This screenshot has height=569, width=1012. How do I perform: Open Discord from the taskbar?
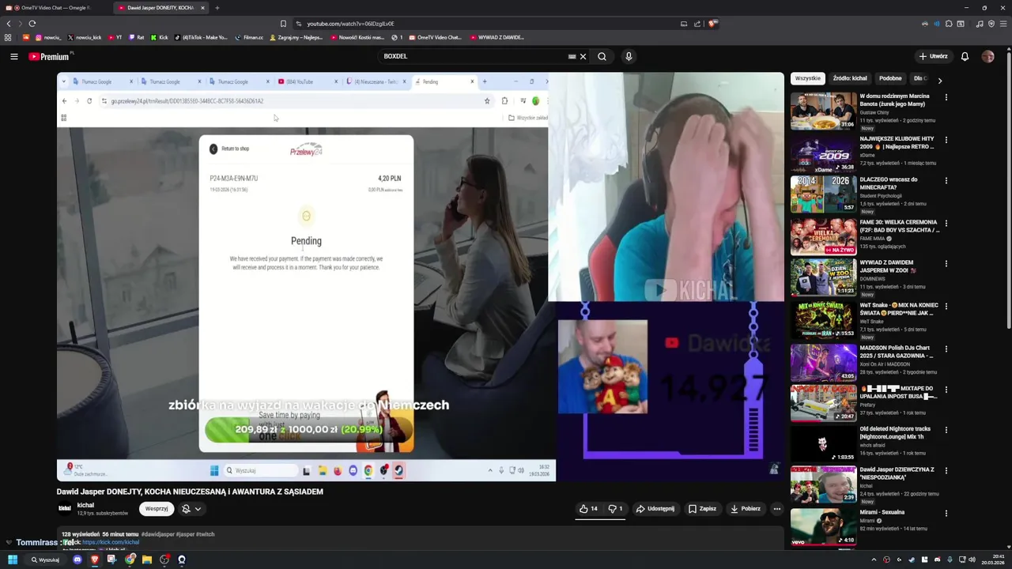77,560
